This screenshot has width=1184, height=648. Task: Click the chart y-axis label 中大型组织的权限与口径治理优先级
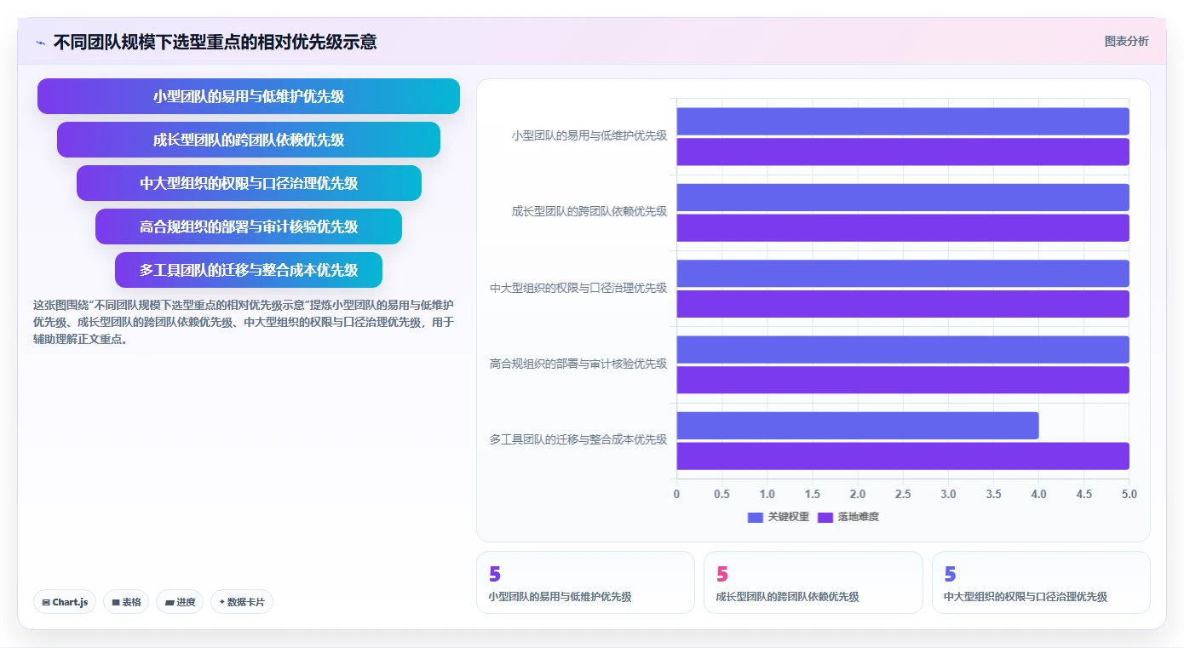pyautogui.click(x=578, y=288)
